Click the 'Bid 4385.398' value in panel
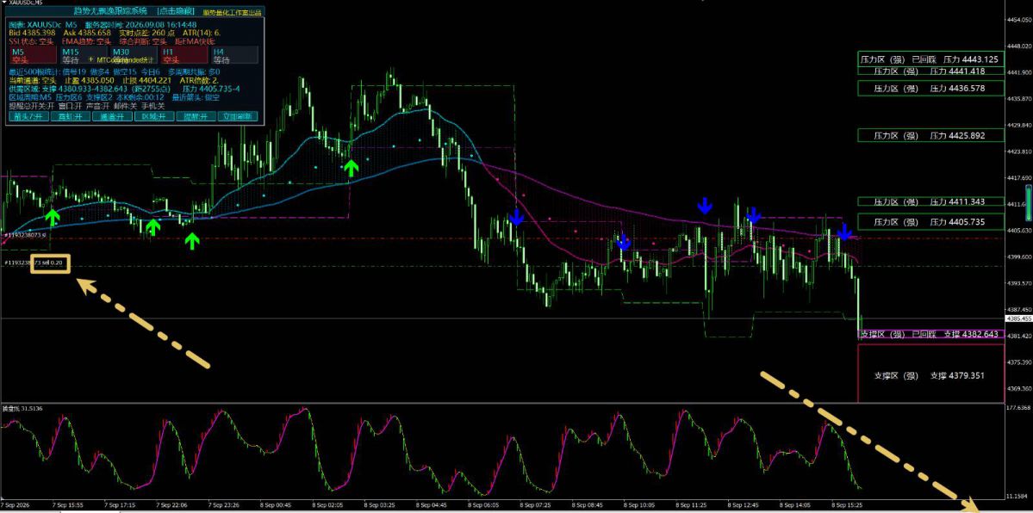 coord(32,32)
